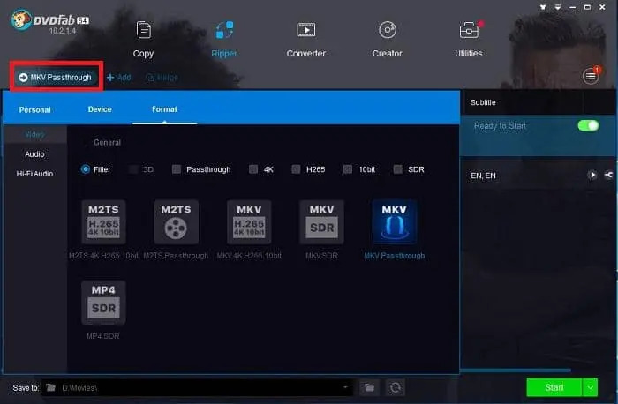
Task: Add a new source with Add
Action: point(119,78)
